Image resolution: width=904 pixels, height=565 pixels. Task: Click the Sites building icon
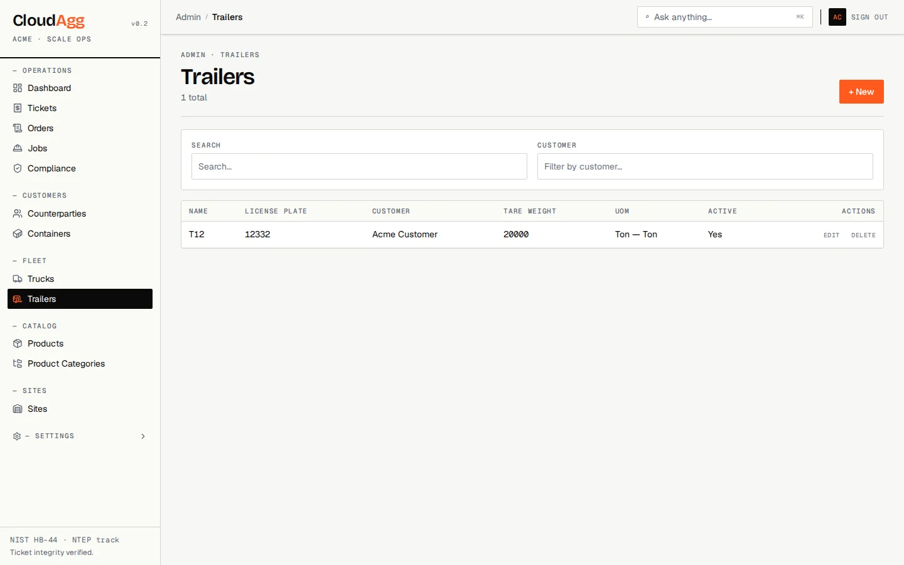pyautogui.click(x=18, y=409)
